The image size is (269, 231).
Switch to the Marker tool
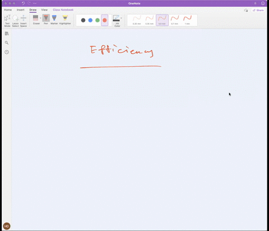pos(54,20)
